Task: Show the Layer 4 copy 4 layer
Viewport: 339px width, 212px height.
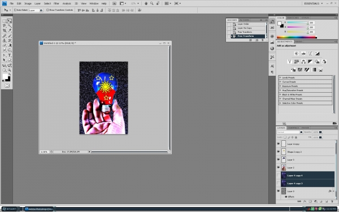Action: coord(278,175)
